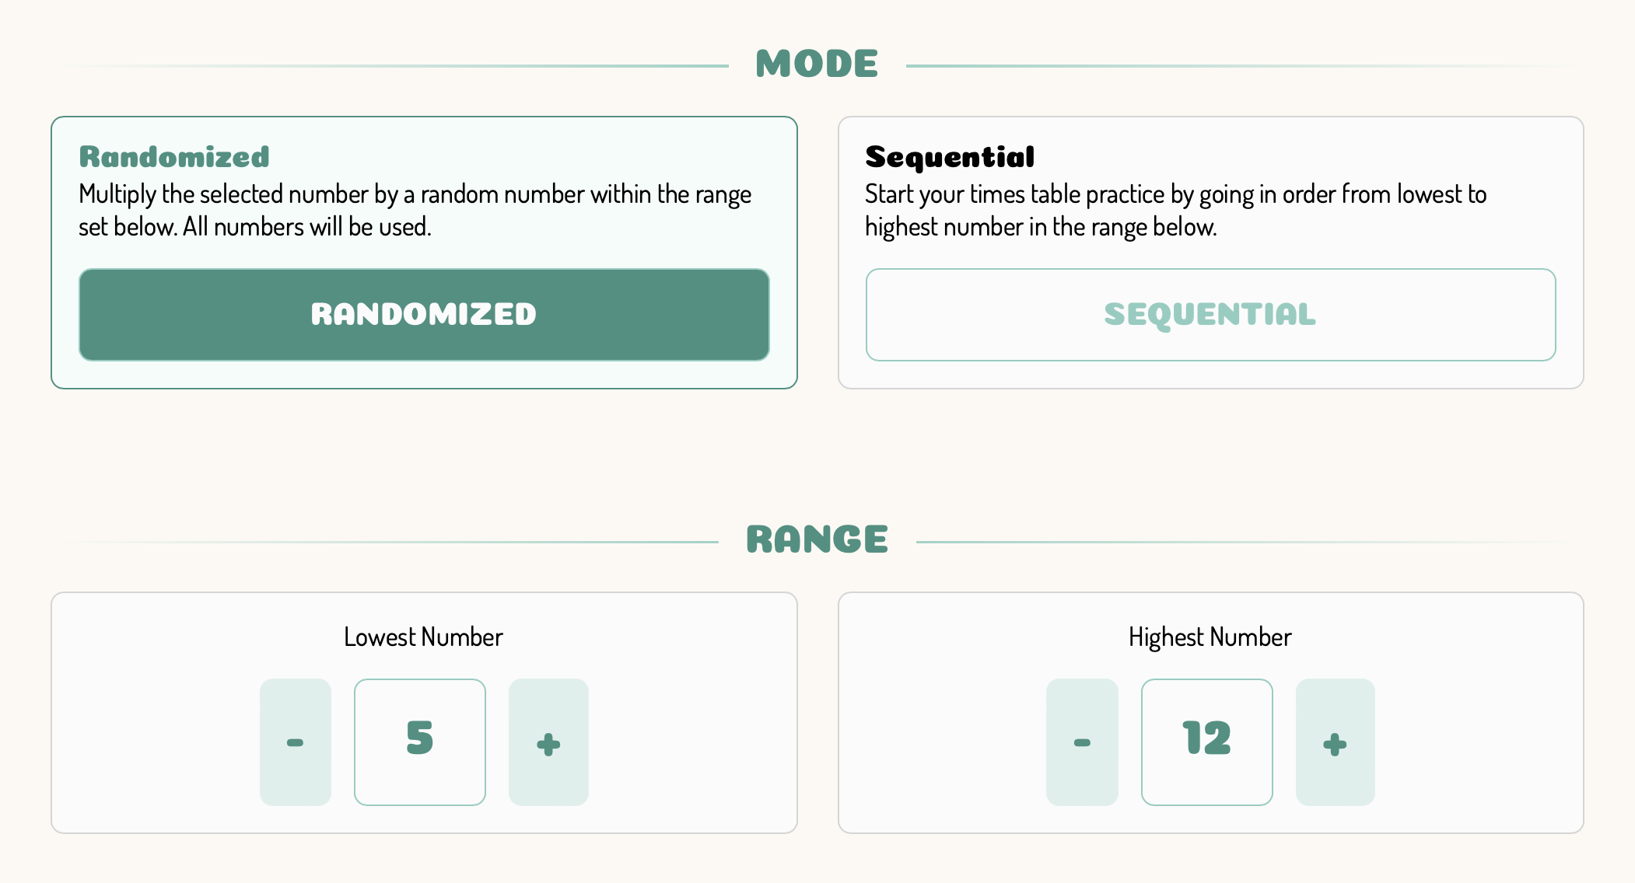Click the Sequential card below its button
1635x883 pixels.
click(1211, 375)
